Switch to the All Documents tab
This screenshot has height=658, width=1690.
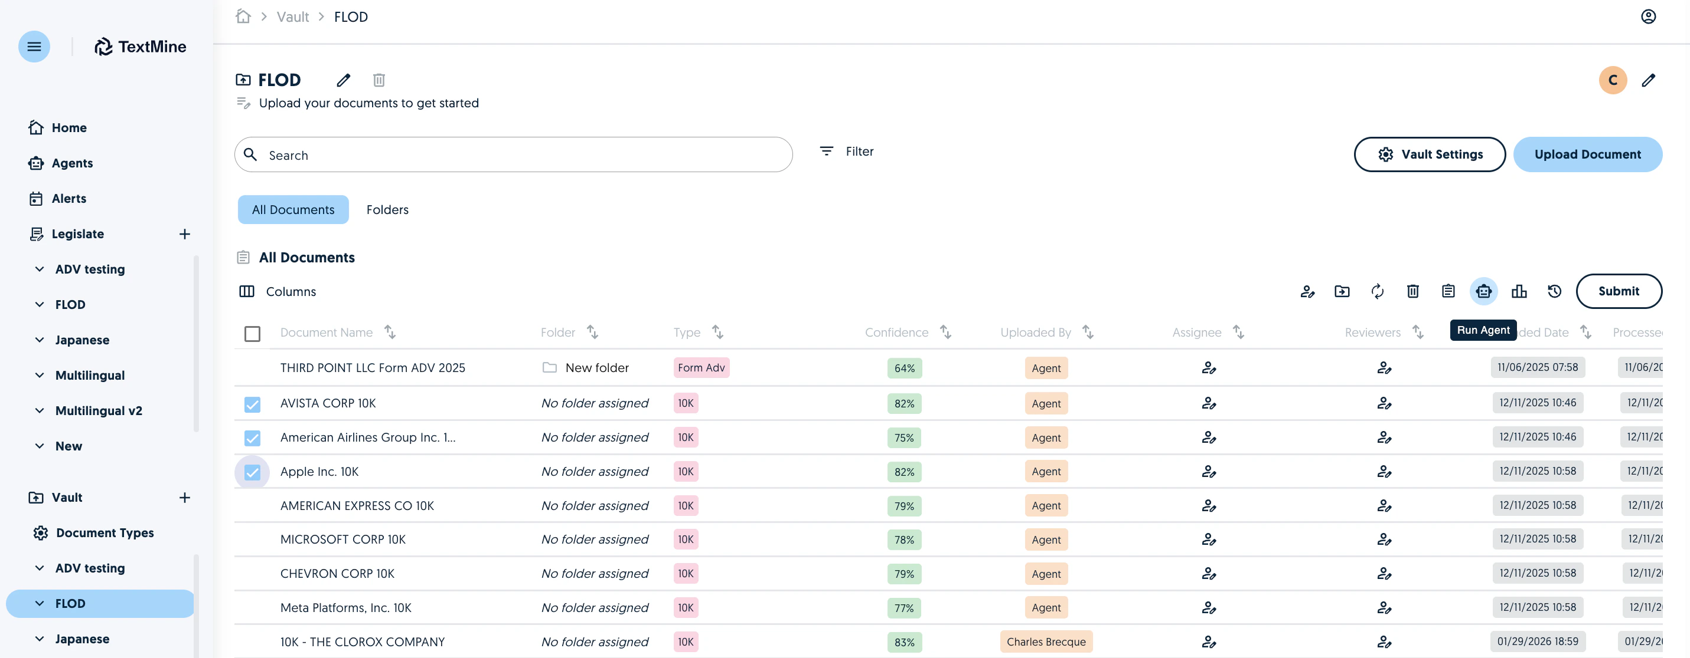pyautogui.click(x=293, y=209)
